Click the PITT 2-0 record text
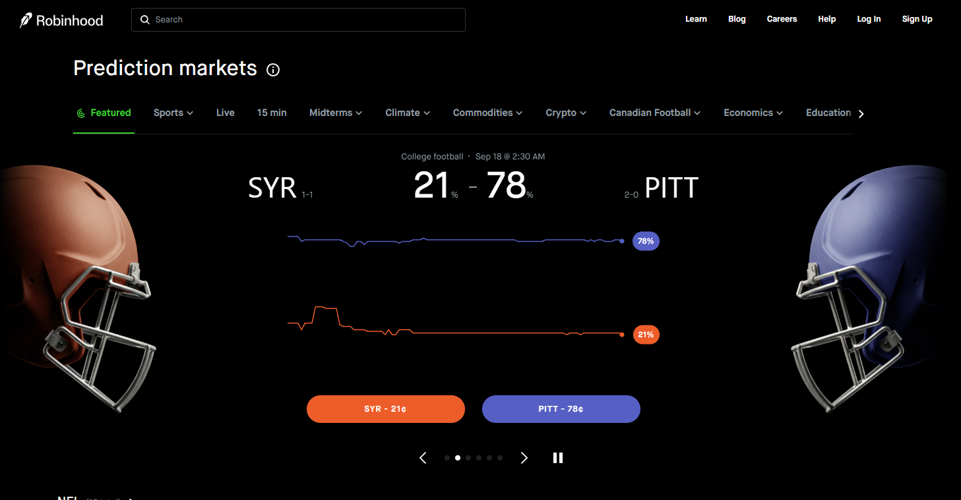This screenshot has height=500, width=961. point(631,195)
